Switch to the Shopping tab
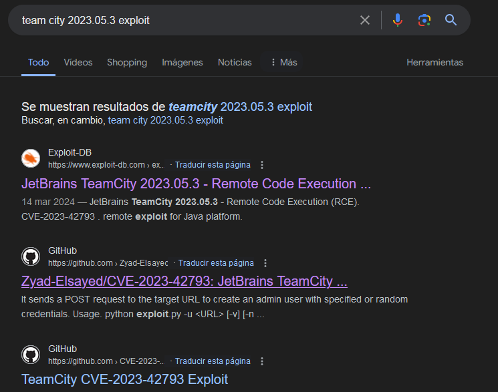Viewport: 498px width, 392px height. pos(127,63)
